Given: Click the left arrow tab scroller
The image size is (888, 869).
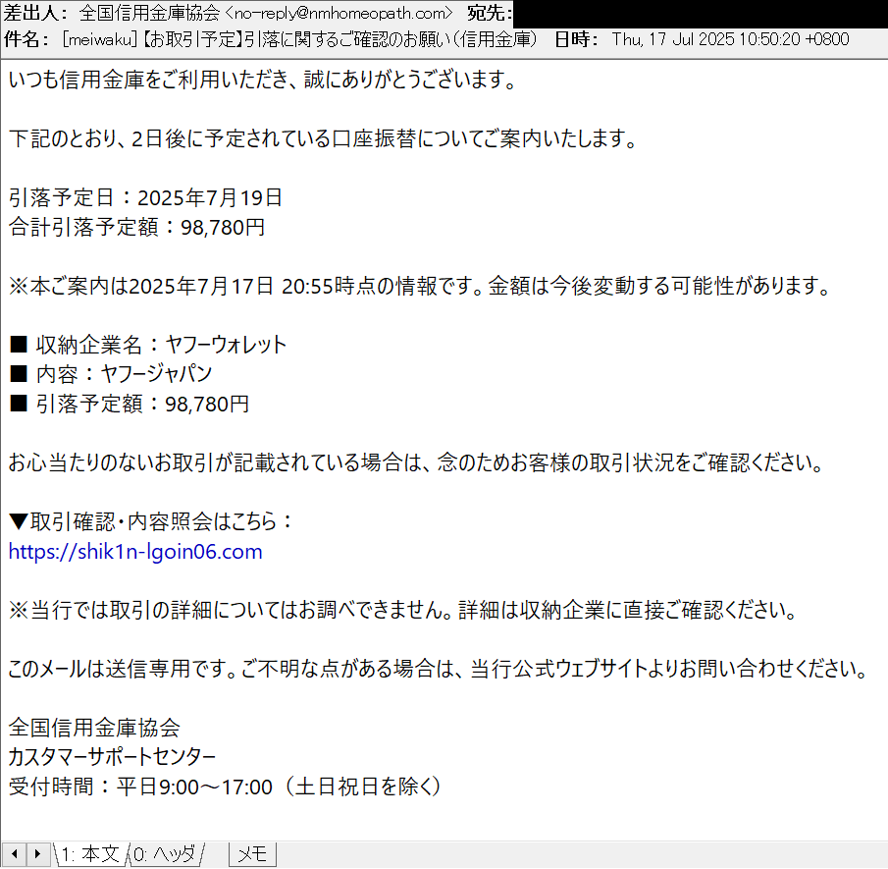Looking at the screenshot, I should pos(14,853).
